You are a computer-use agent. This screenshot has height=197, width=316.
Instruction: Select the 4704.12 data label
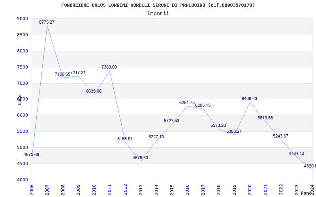click(297, 153)
